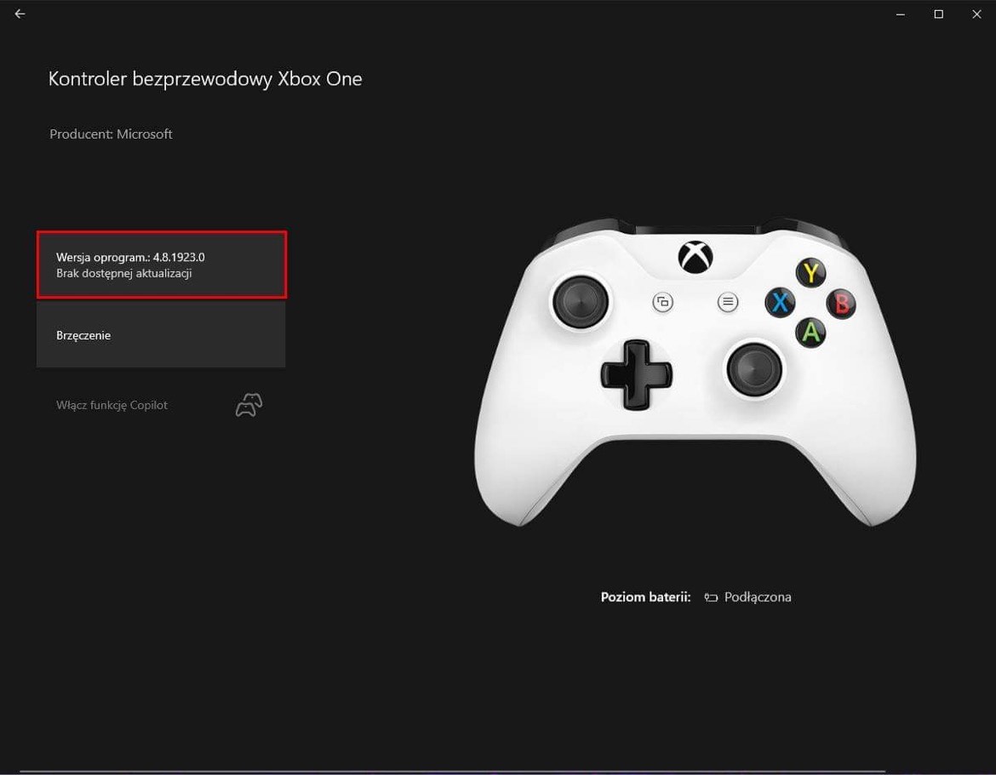Screen dimensions: 996x775
Task: Minimize the Xbox Accessories window
Action: [900, 14]
